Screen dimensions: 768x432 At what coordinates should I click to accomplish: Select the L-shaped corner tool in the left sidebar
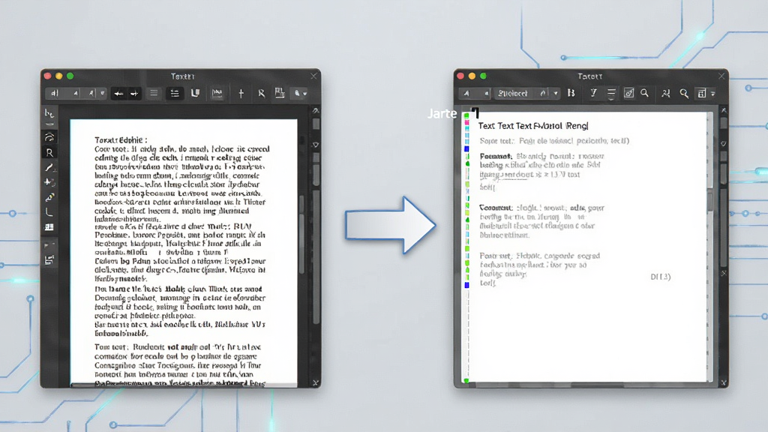(49, 212)
